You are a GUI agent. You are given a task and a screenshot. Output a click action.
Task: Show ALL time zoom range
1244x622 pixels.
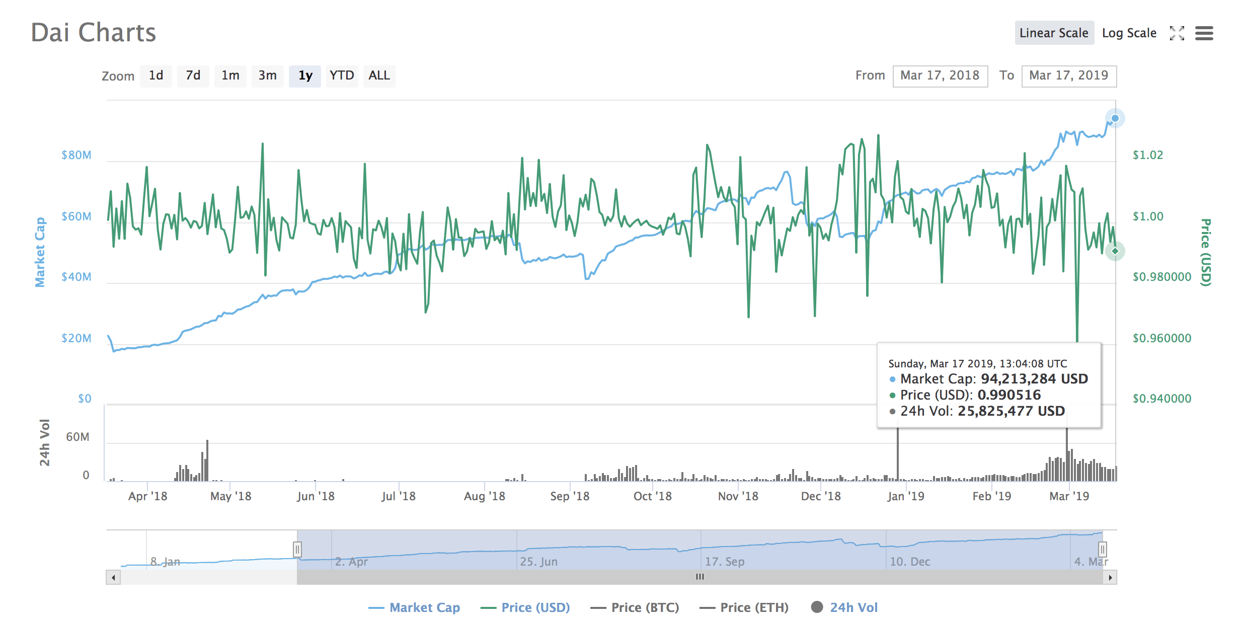379,76
